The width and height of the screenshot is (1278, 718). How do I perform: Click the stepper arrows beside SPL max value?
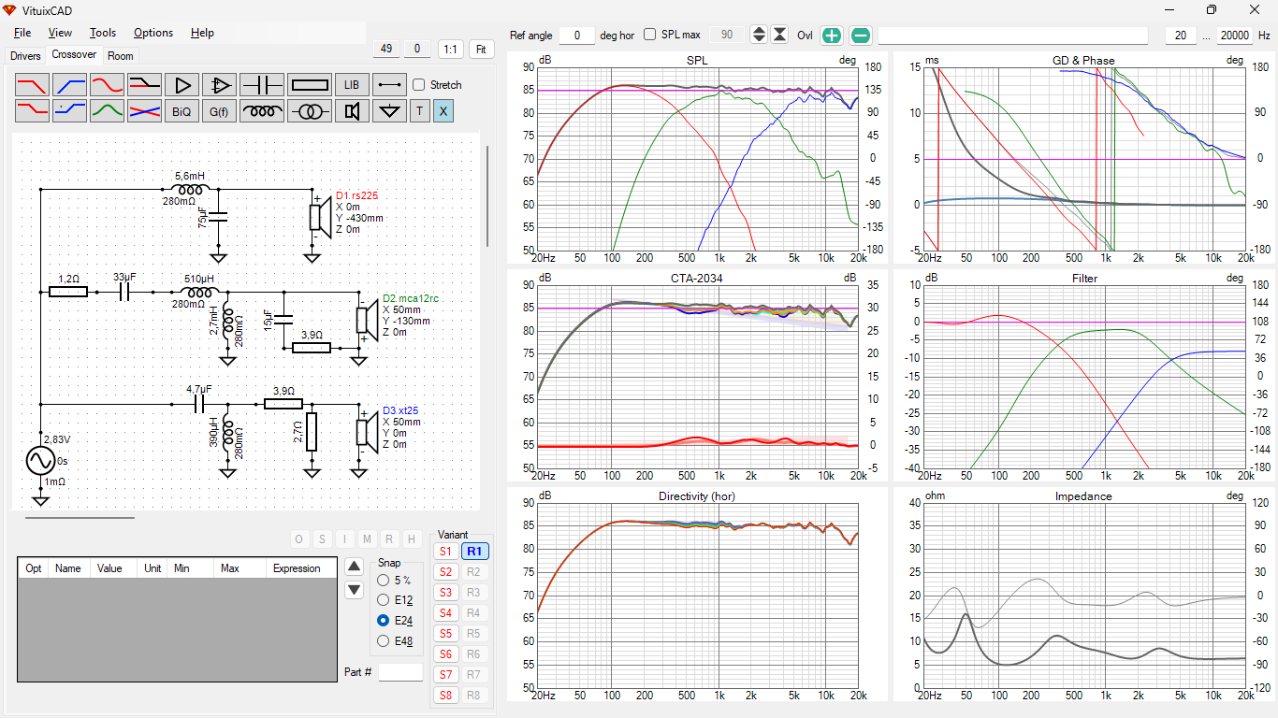click(759, 35)
